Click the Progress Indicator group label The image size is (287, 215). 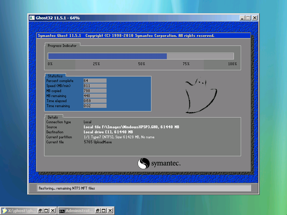[62, 46]
